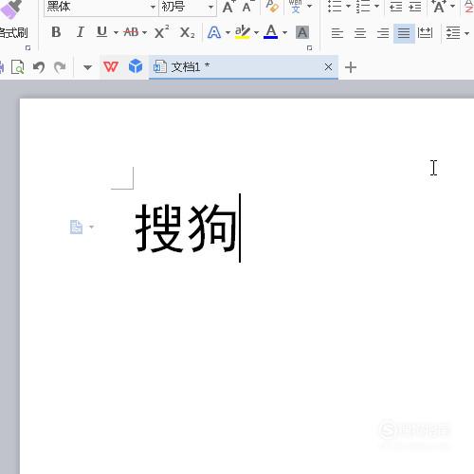
Task: Undo the last action
Action: [39, 67]
